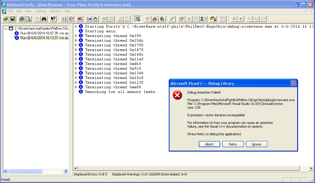Click error view scroll right arrow
Screen dimensions: 315x183
click(311, 168)
